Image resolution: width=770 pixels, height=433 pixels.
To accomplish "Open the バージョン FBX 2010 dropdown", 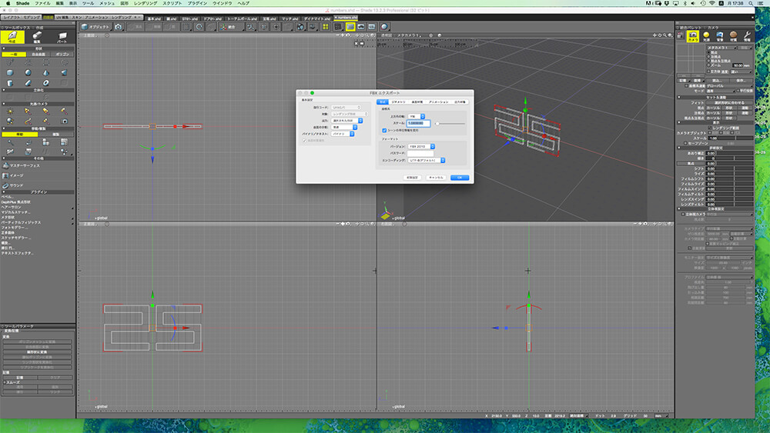I will point(420,145).
